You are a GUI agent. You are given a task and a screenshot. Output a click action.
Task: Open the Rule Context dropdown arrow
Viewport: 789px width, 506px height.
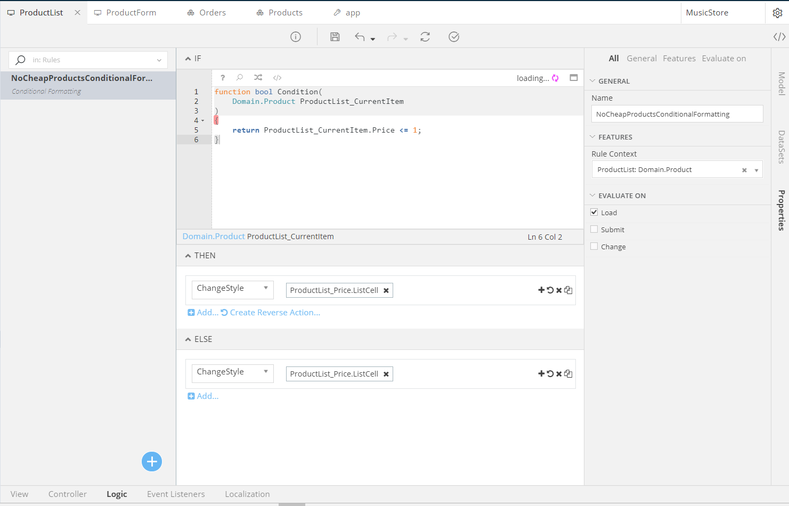tap(756, 170)
